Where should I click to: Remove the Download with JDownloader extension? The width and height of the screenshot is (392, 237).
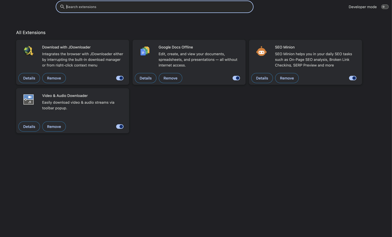point(54,78)
